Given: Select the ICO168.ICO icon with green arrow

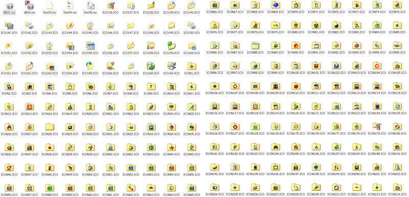Looking at the screenshot, I should pos(151,66).
